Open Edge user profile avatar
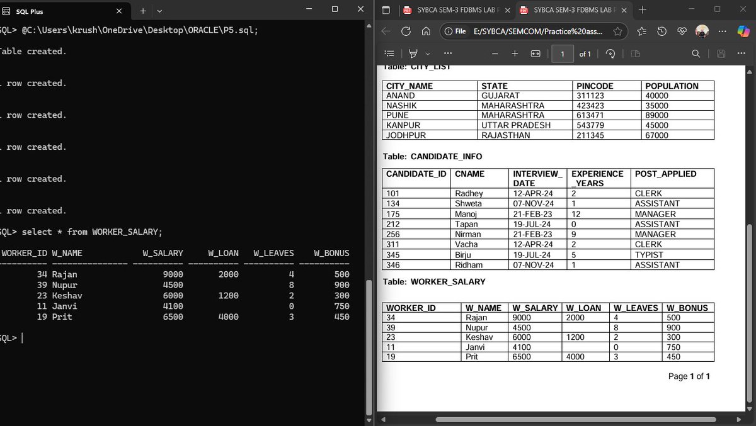Image resolution: width=756 pixels, height=426 pixels. click(x=702, y=31)
